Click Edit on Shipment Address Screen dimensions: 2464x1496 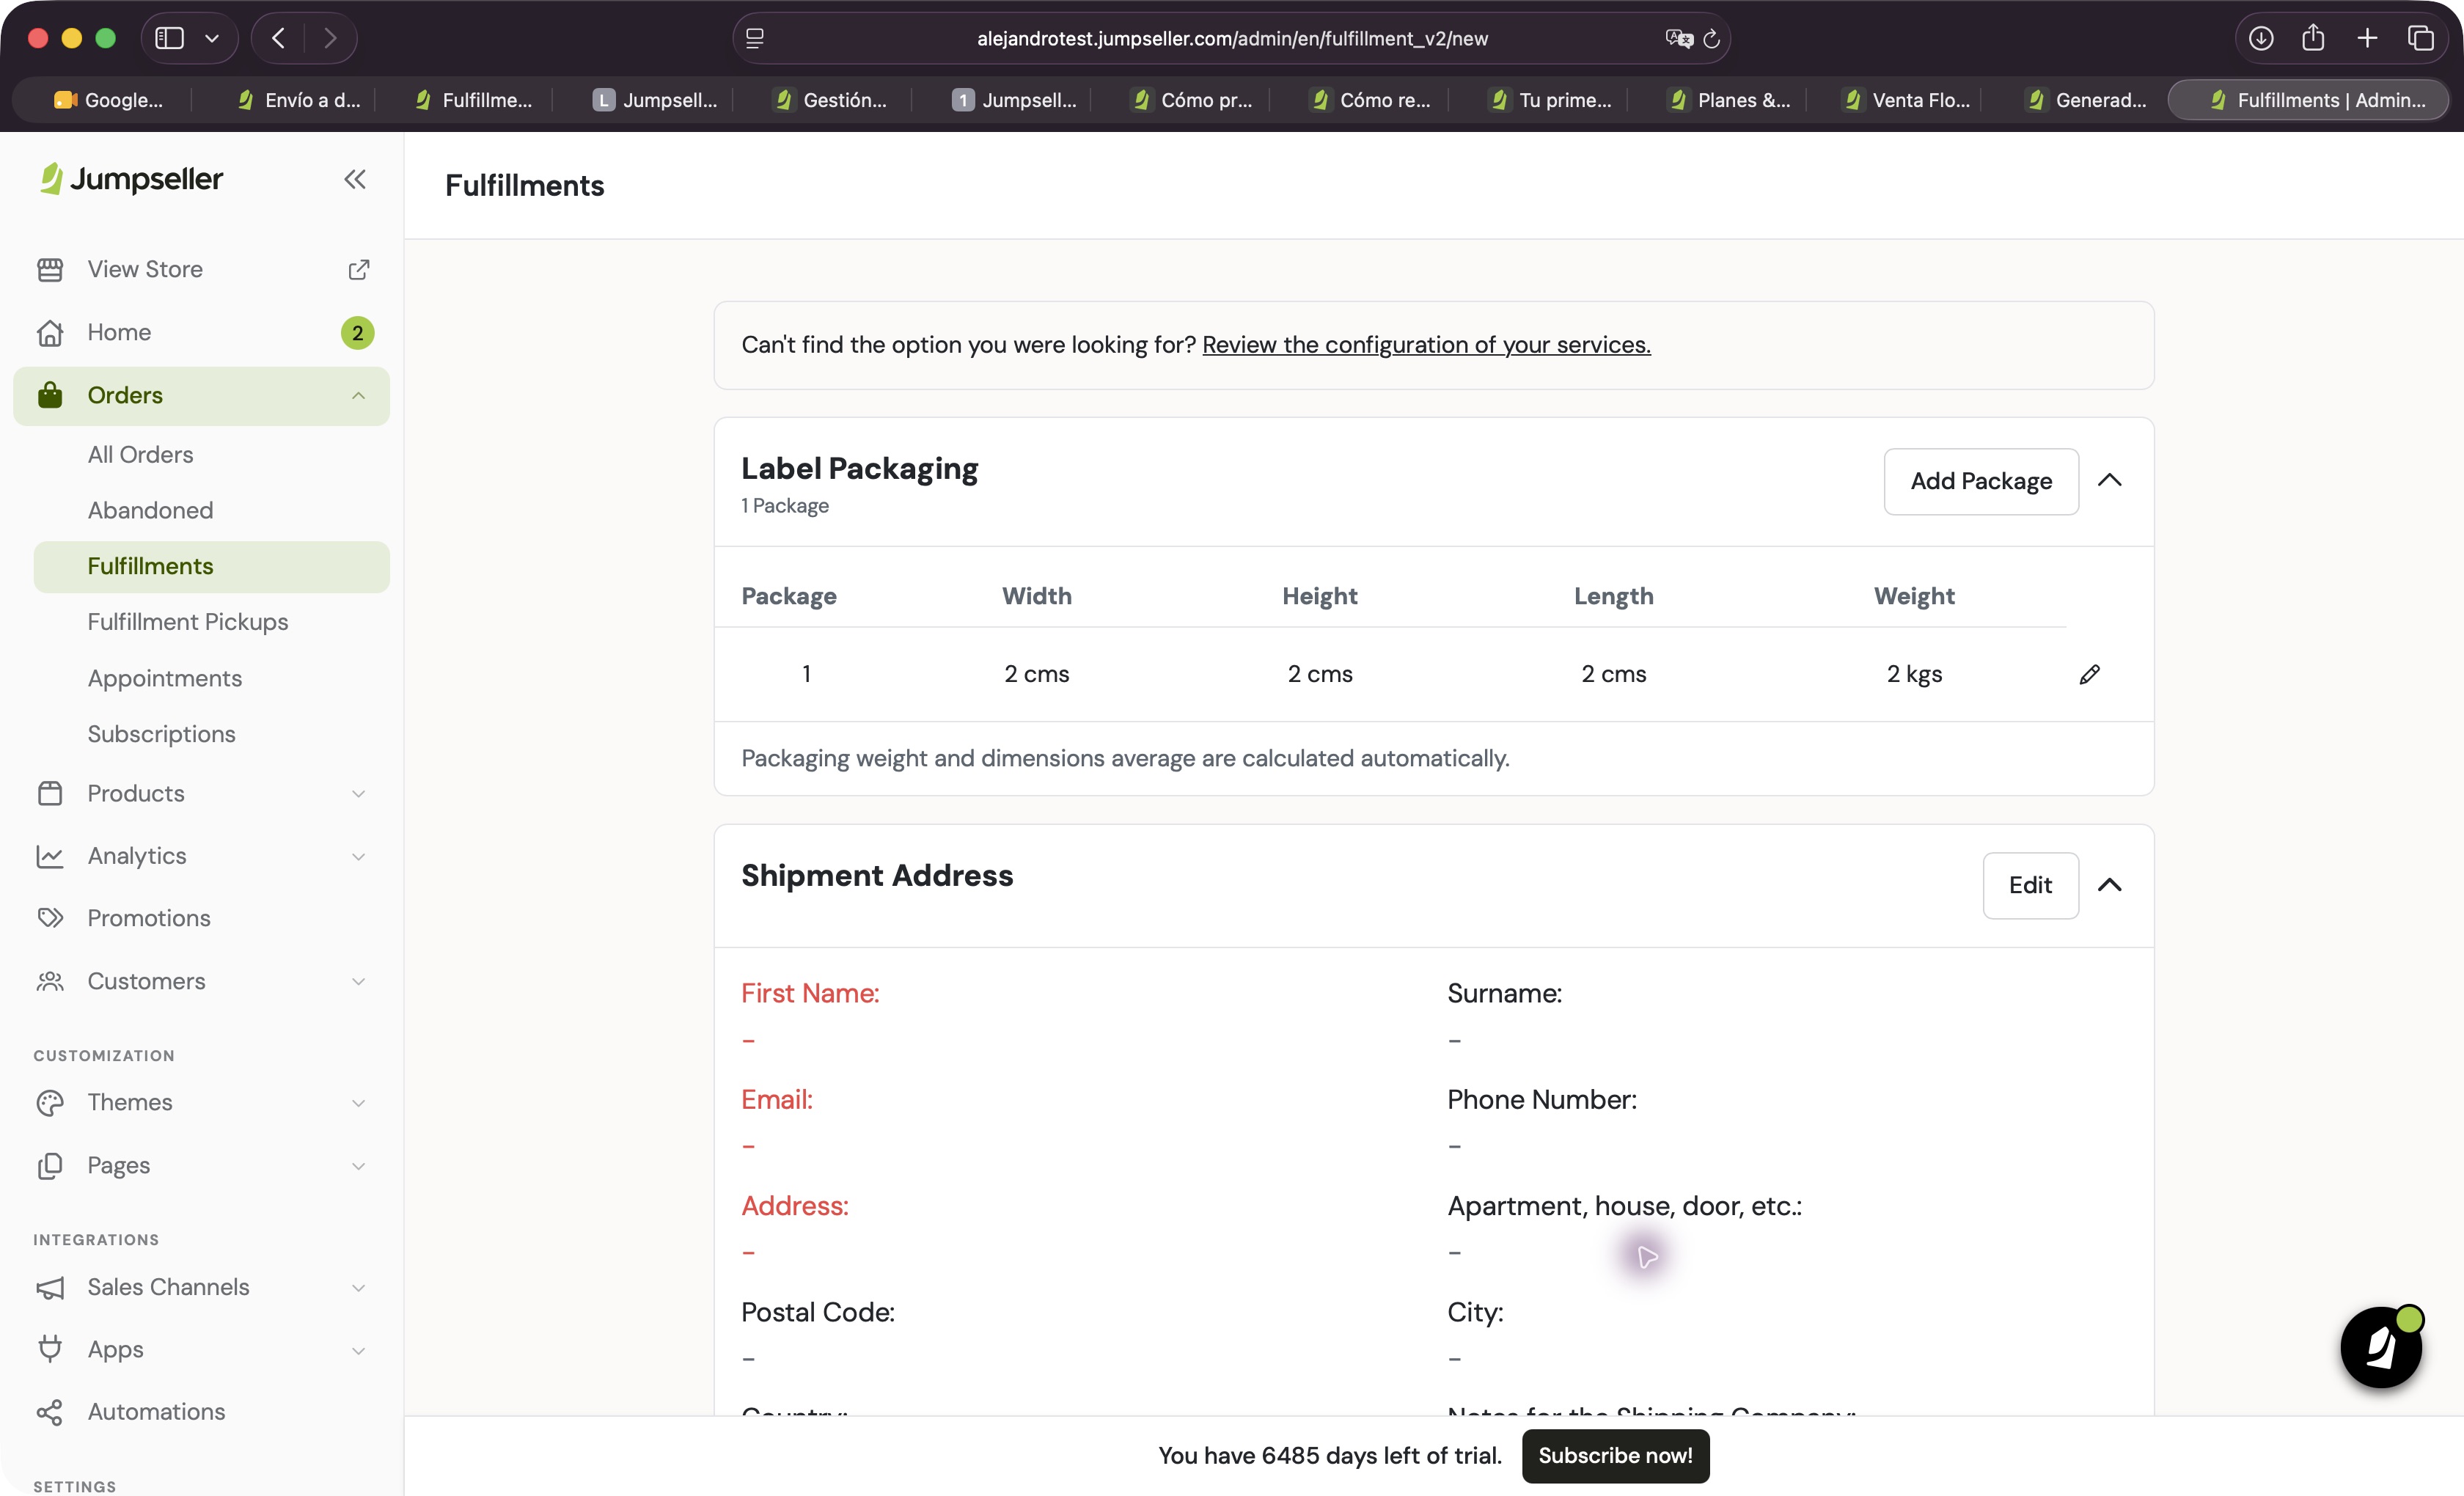[x=2030, y=885]
